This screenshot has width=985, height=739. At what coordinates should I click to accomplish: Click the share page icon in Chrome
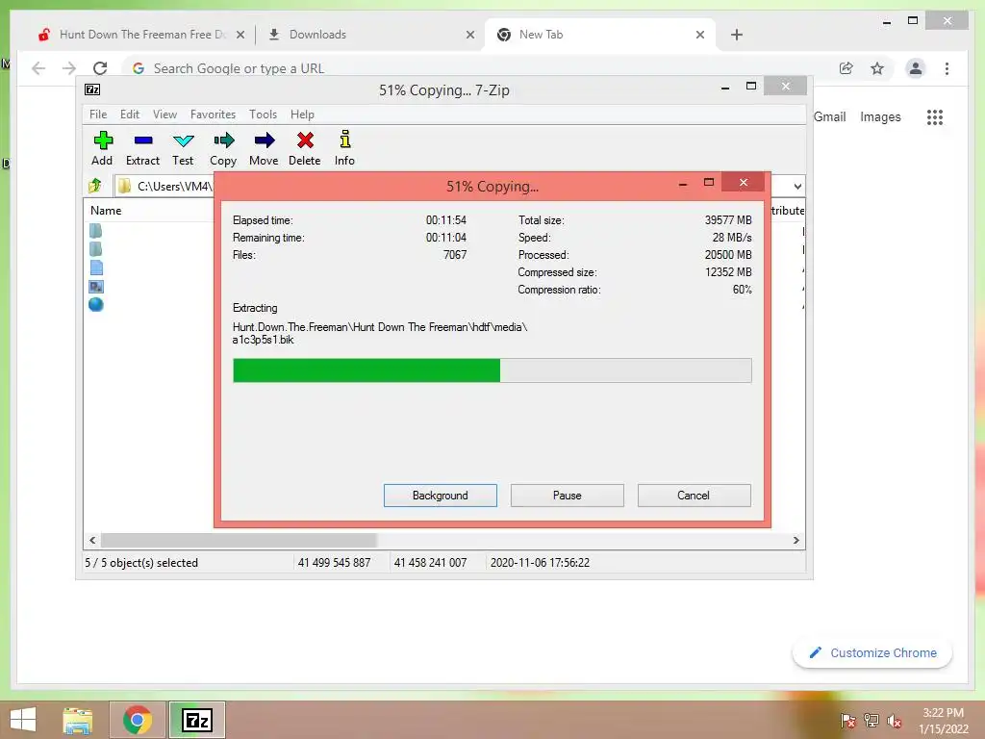coord(846,68)
